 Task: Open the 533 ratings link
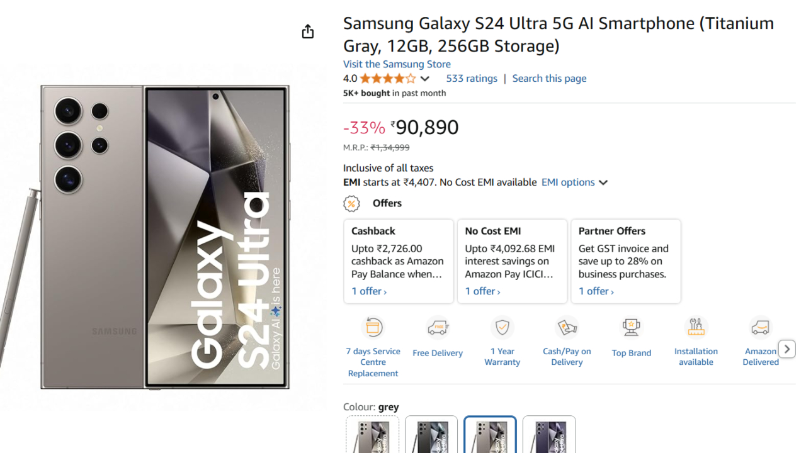pyautogui.click(x=472, y=79)
